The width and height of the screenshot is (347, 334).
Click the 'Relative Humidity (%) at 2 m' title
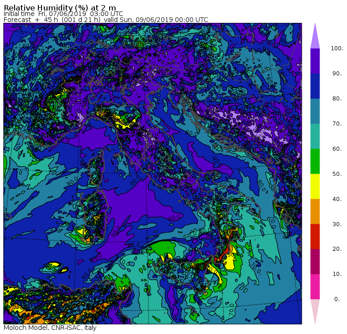click(60, 8)
